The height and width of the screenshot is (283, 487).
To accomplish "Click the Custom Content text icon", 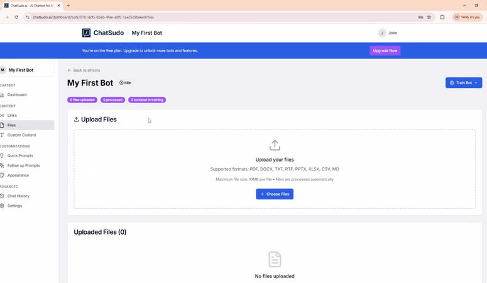I will click(x=2, y=135).
